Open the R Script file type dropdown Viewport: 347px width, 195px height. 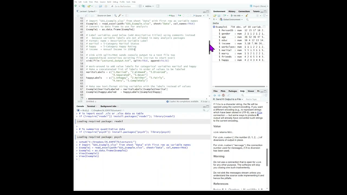coord(205,101)
